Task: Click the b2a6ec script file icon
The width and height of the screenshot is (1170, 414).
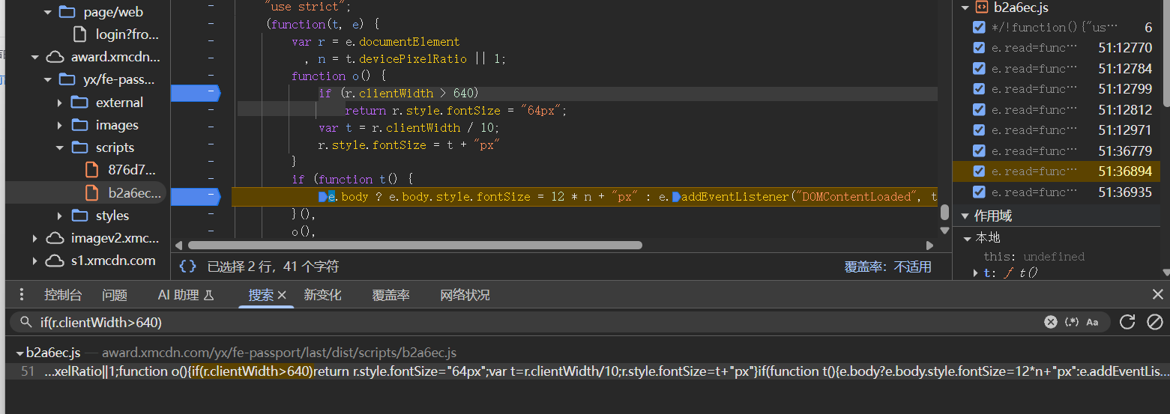Action: [x=92, y=193]
